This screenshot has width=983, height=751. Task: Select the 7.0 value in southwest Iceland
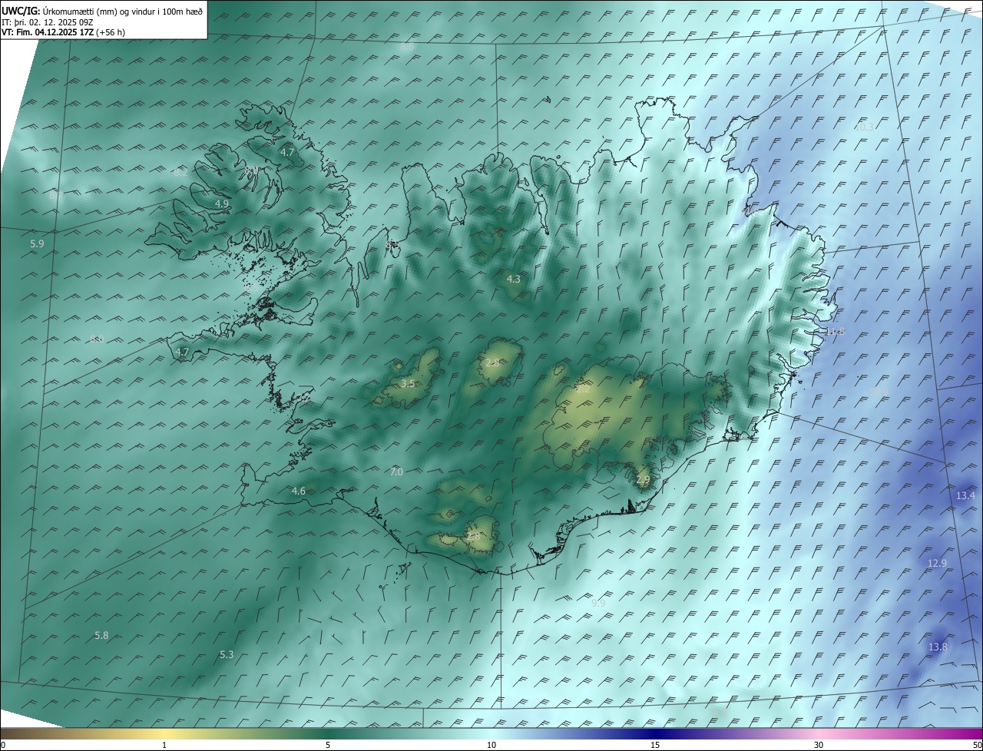pyautogui.click(x=396, y=472)
